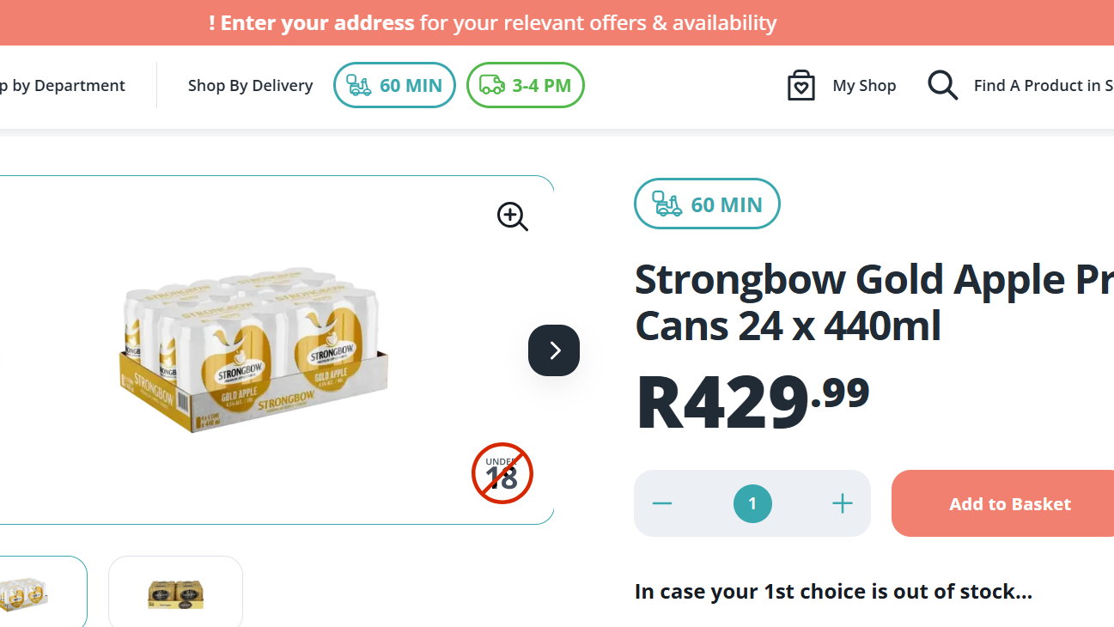1114x627 pixels.
Task: Click the scooter icon in the 60 MIN badge
Action: point(360,84)
